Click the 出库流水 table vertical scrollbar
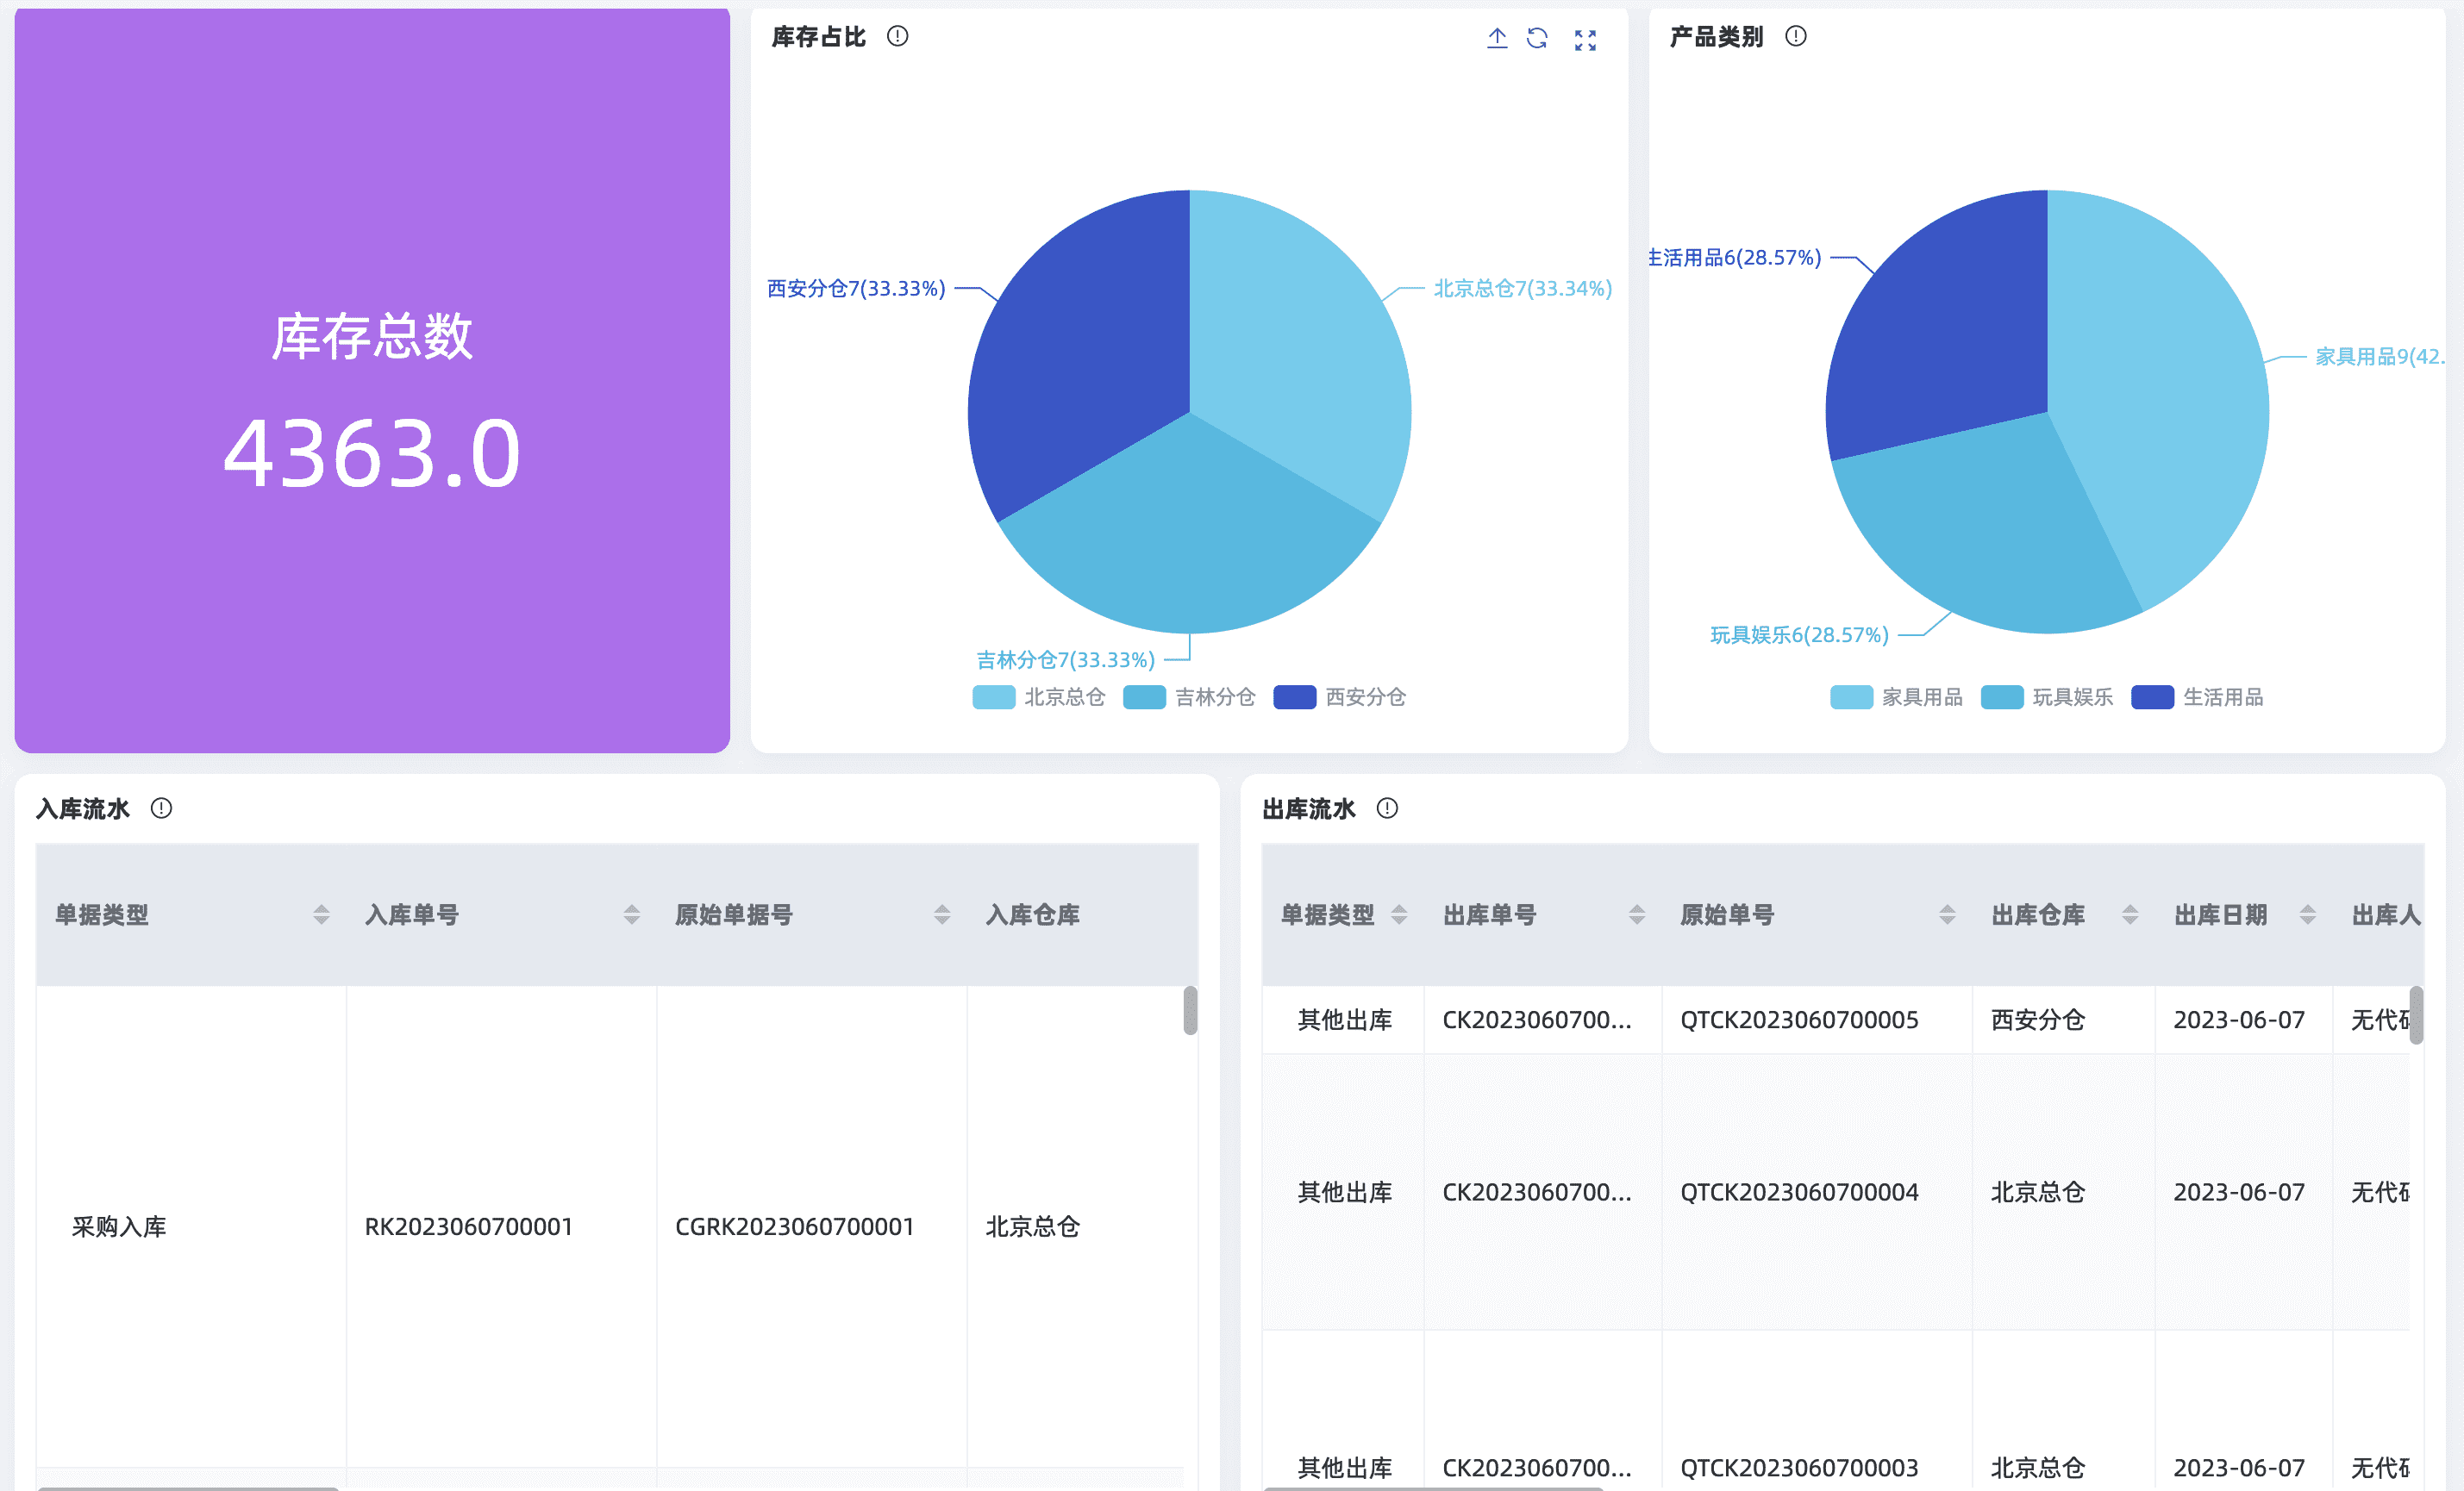Viewport: 2464px width, 1491px height. point(2415,1014)
